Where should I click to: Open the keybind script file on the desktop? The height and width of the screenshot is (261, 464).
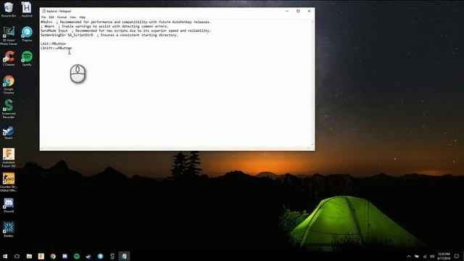pyautogui.click(x=27, y=9)
